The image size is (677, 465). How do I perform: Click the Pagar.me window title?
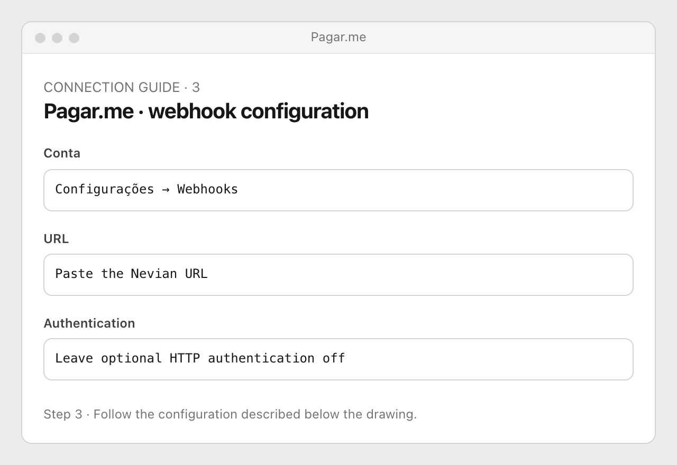338,38
